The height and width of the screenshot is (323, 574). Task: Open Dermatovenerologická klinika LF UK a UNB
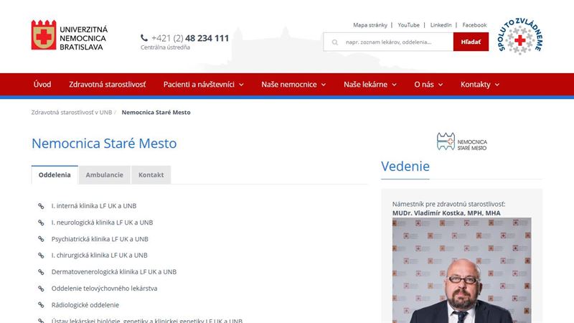[x=114, y=272]
